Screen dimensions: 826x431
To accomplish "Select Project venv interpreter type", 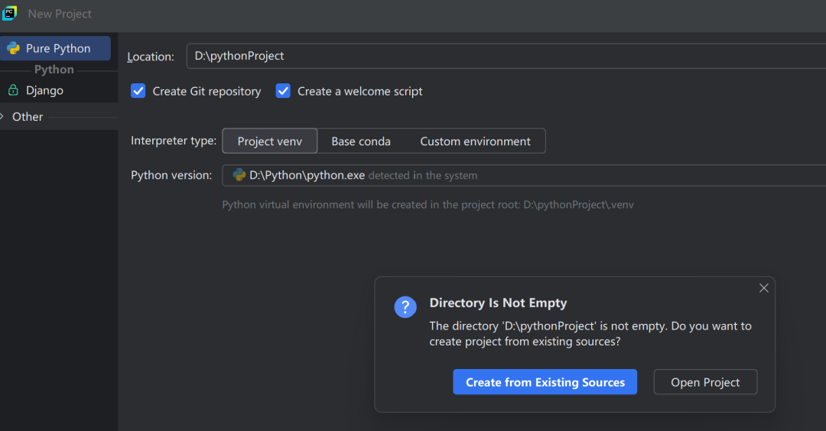I will [270, 141].
